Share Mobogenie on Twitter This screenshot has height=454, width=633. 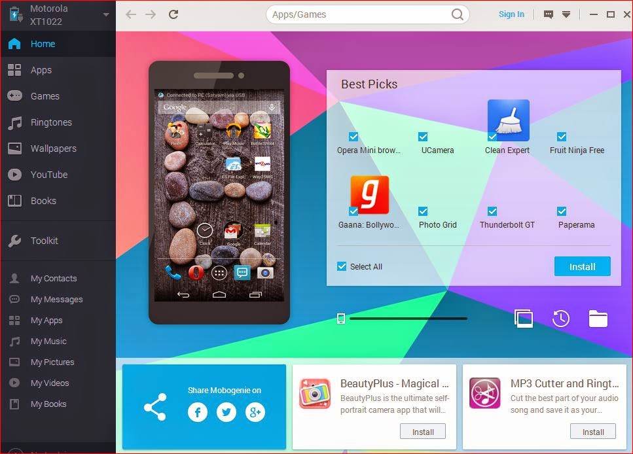[226, 412]
